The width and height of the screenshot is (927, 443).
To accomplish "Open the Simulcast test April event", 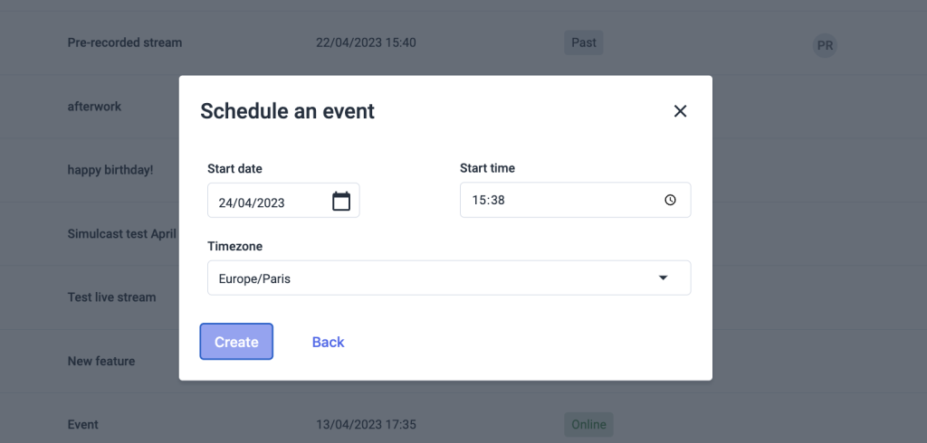I will (x=121, y=233).
